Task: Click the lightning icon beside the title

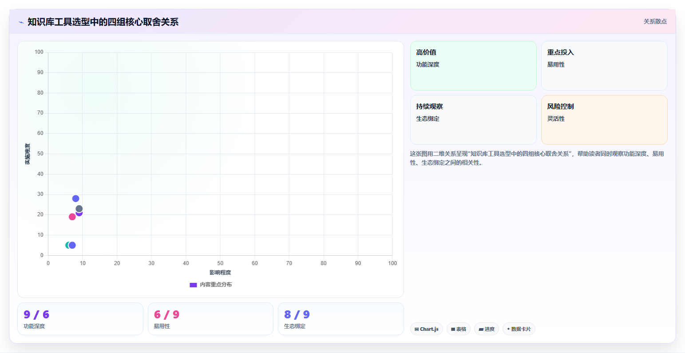Action: [x=21, y=22]
